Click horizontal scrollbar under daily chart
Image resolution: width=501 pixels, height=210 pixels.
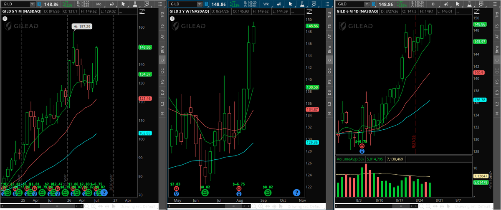tap(377, 206)
